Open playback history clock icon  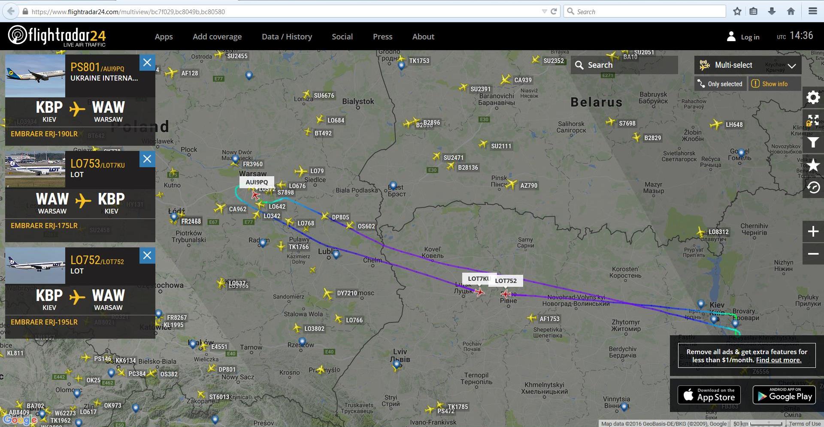813,187
